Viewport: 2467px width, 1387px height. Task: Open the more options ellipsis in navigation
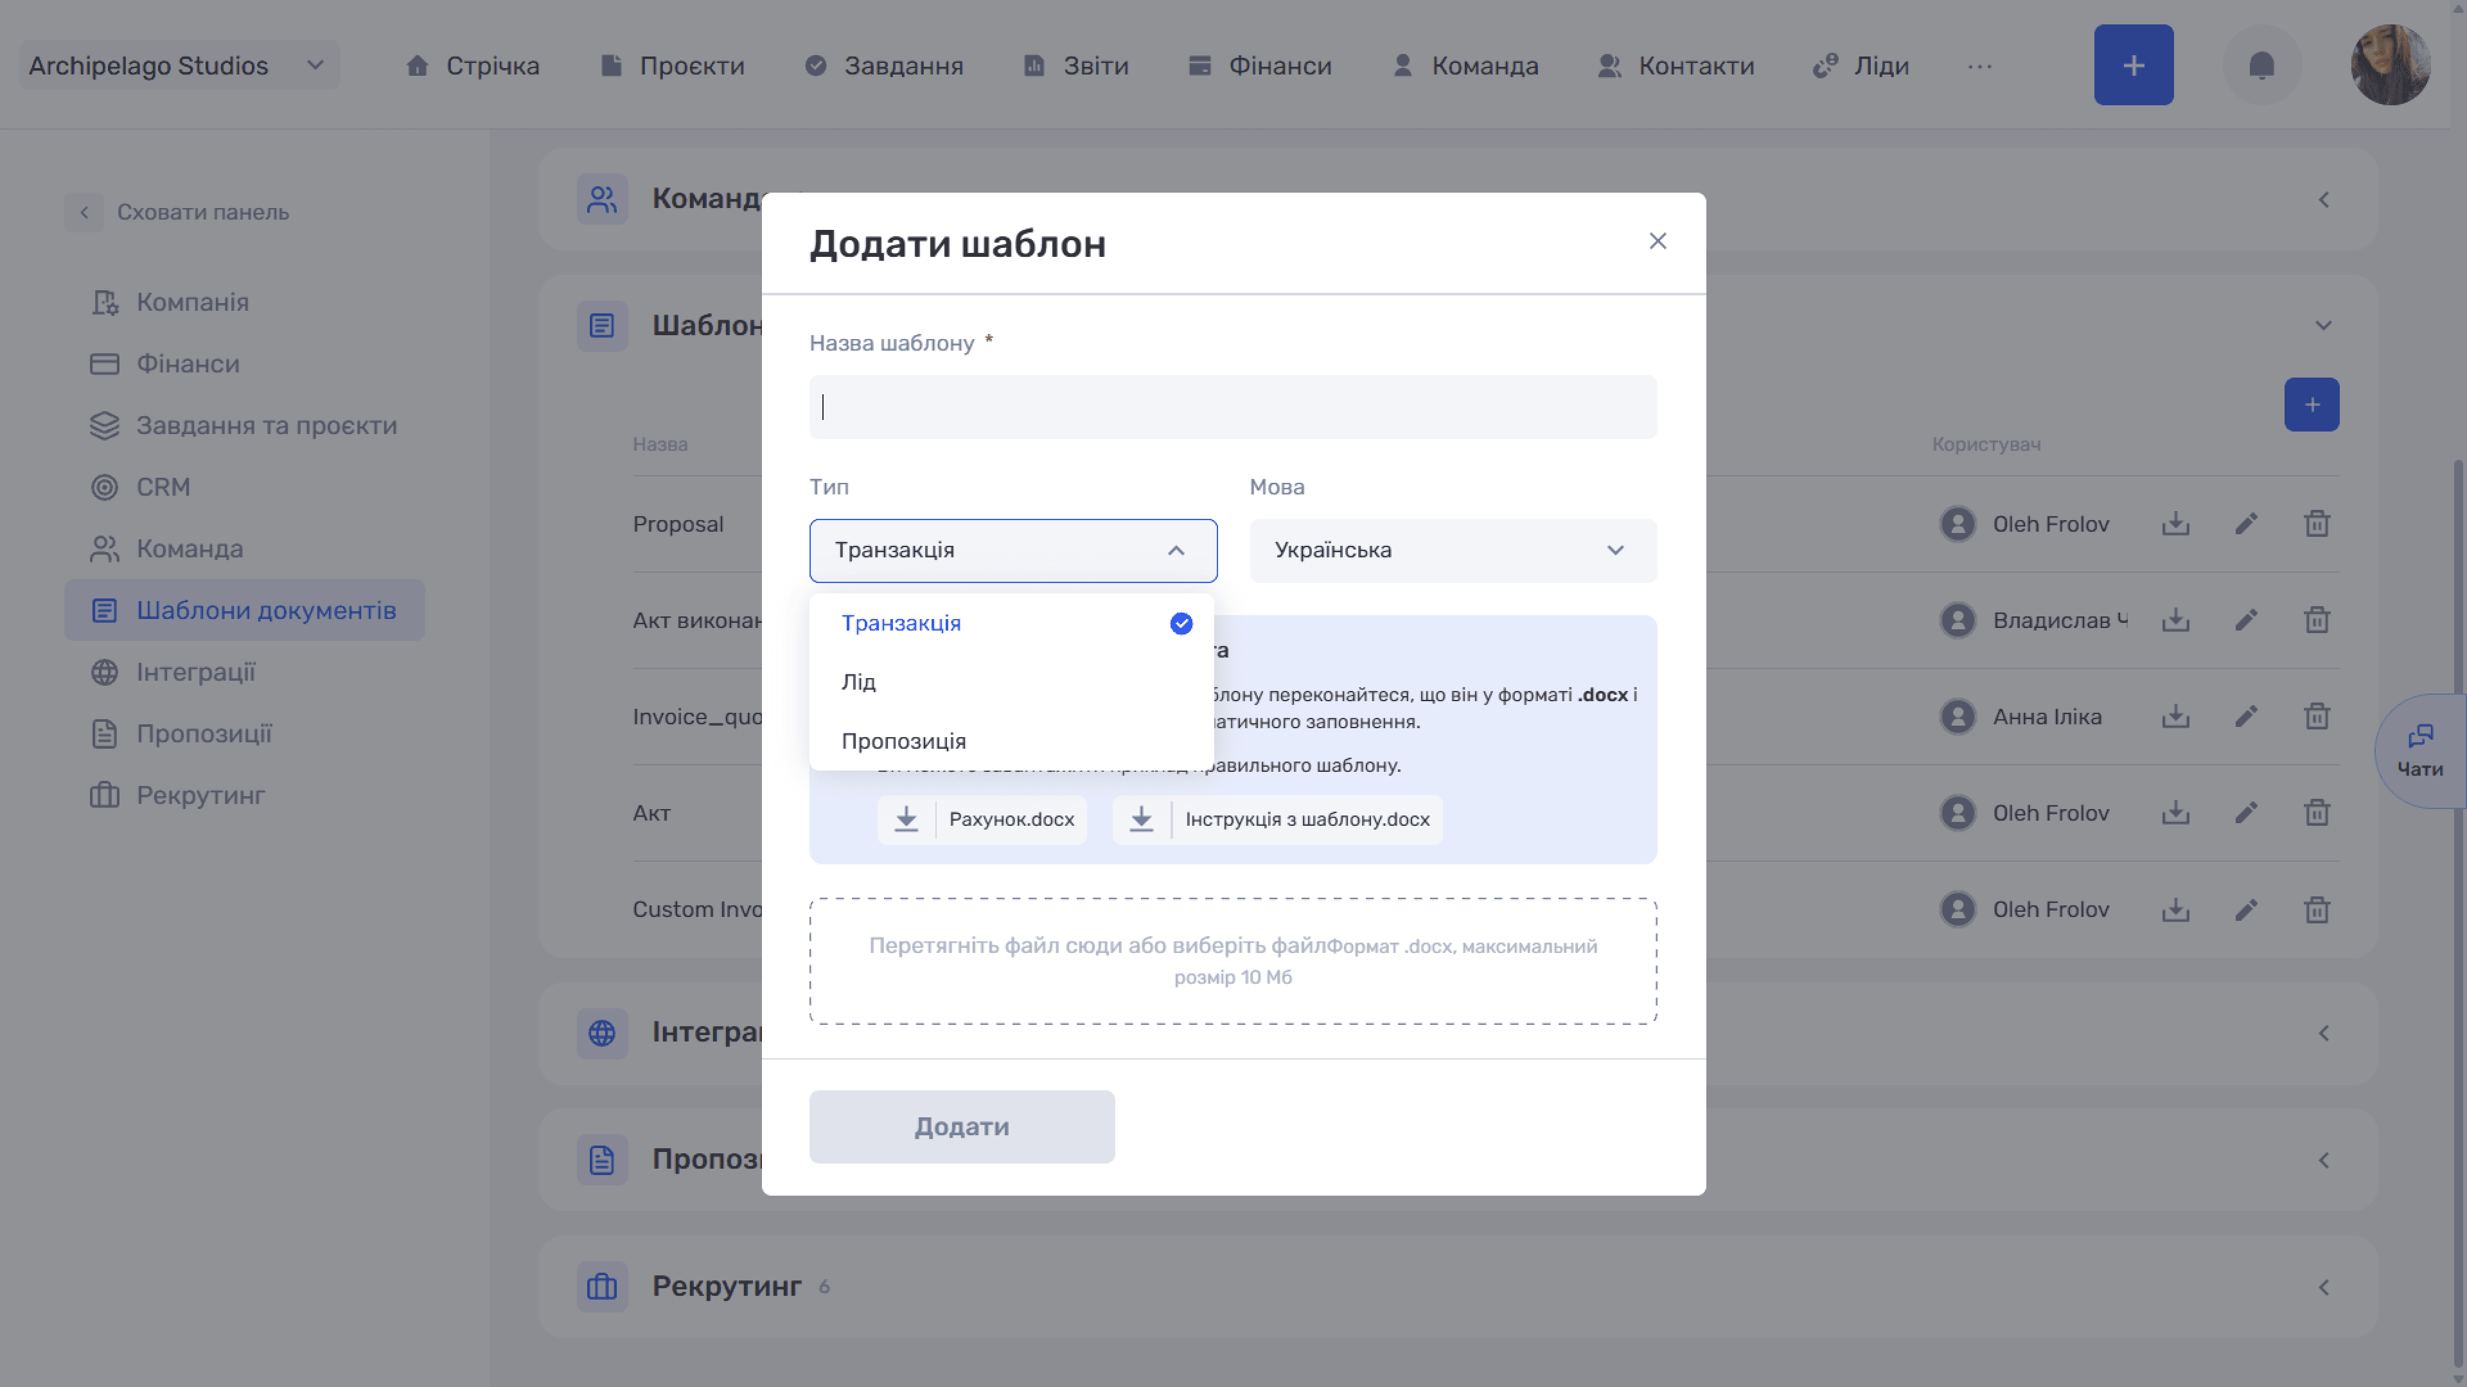pyautogui.click(x=1979, y=66)
